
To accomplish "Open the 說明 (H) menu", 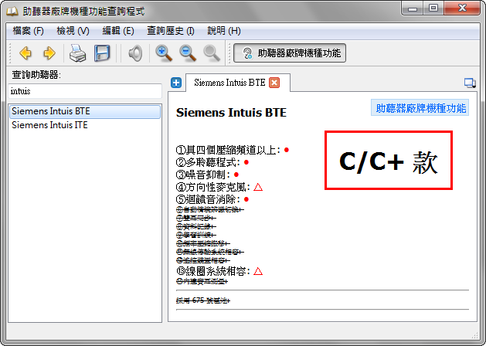I will click(224, 31).
